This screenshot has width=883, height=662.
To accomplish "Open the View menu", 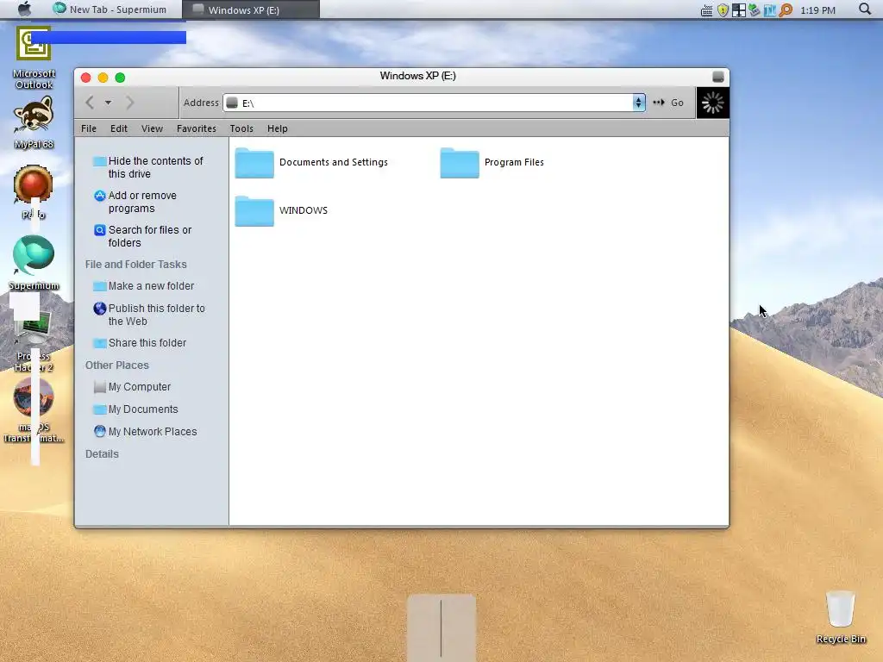I will point(152,128).
